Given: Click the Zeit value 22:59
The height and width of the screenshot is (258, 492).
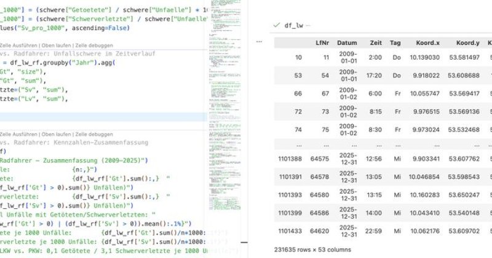Looking at the screenshot, I should pos(373,231).
